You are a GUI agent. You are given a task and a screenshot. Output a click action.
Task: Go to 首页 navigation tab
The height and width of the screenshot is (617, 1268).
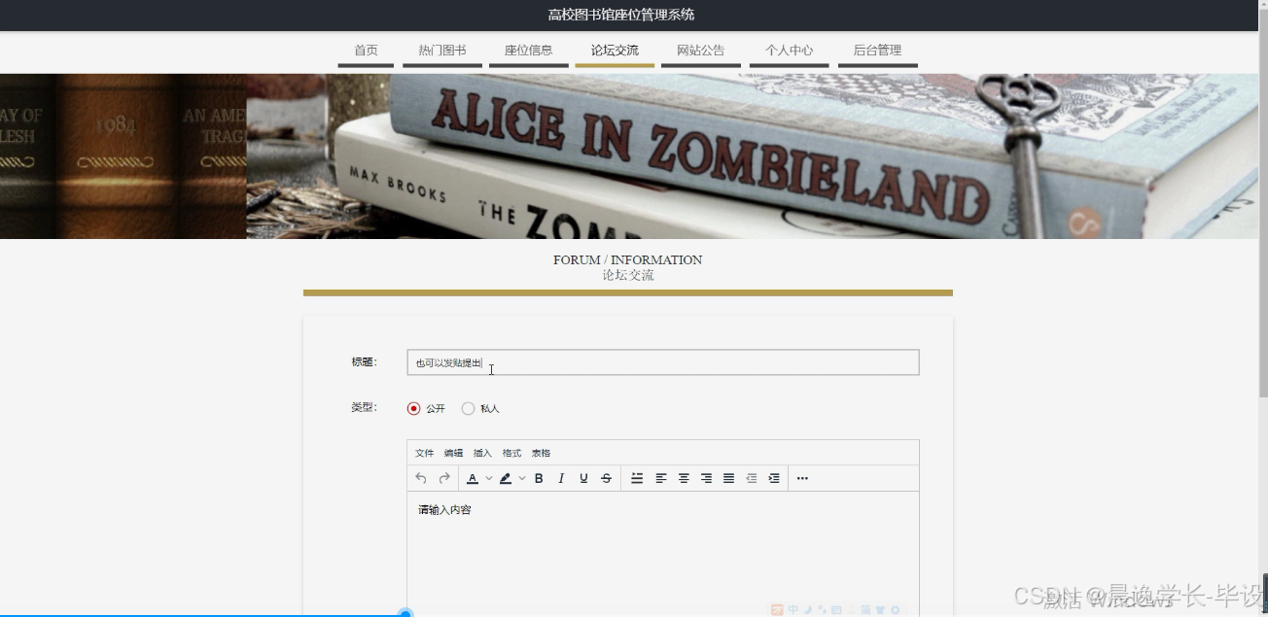[366, 51]
